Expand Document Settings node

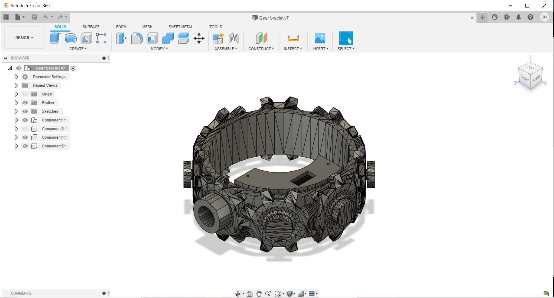(16, 77)
